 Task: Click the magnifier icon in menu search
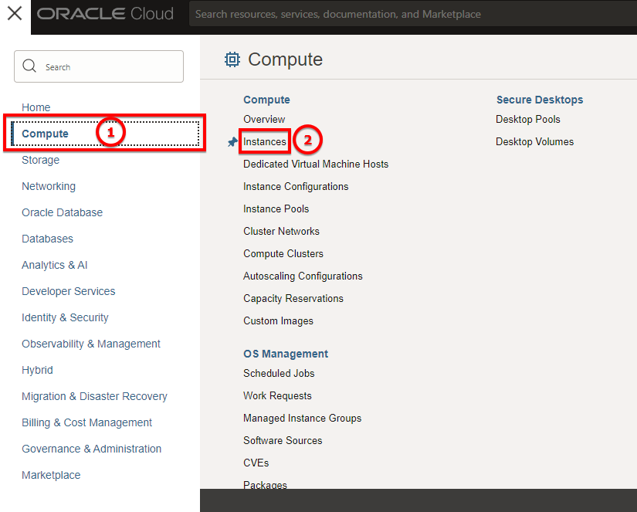tap(29, 66)
